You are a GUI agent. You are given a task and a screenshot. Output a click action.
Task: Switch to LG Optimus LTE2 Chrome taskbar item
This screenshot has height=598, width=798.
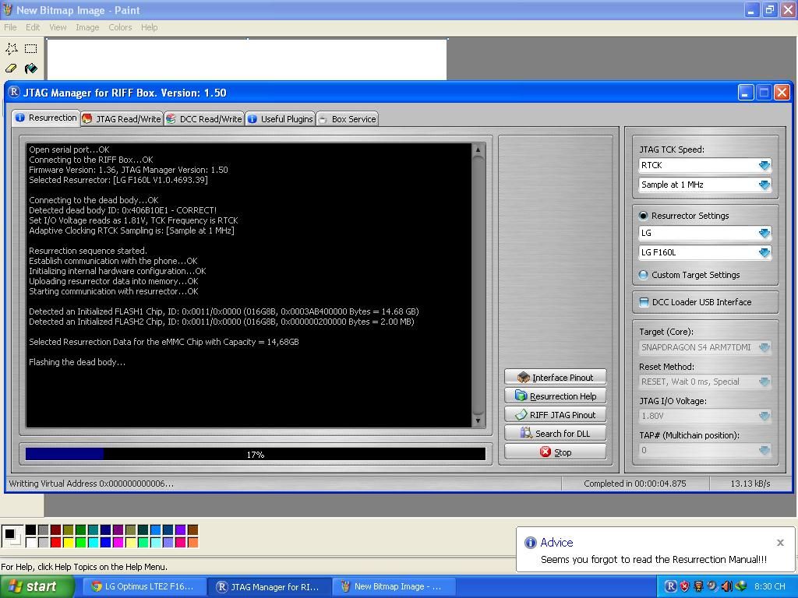pyautogui.click(x=143, y=587)
